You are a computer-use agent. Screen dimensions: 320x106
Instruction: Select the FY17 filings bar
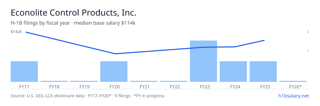pos(24,72)
